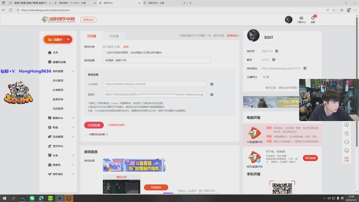This screenshot has width=359, height=202.
Task: Click the 公会 guild icon
Action: 50,155
